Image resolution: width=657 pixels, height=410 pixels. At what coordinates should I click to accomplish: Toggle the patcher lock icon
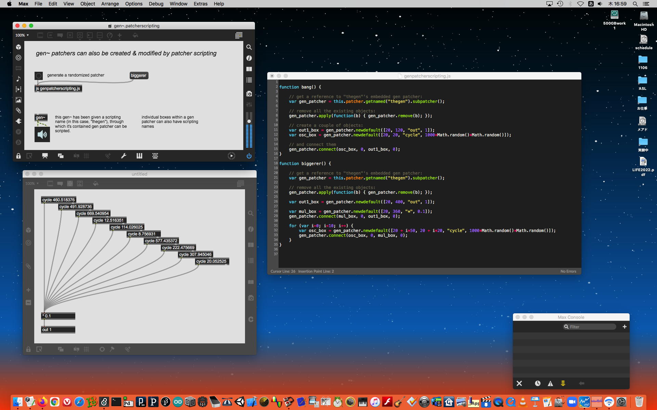tap(18, 156)
